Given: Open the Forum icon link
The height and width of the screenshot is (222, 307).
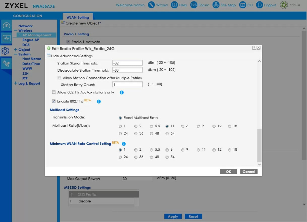Looking at the screenshot, I should pyautogui.click(x=194, y=5).
